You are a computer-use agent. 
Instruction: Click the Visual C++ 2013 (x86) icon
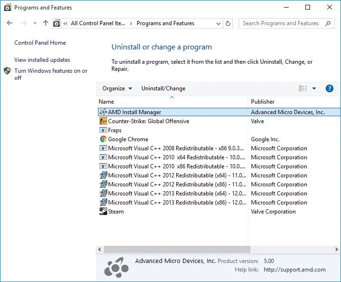(103, 202)
